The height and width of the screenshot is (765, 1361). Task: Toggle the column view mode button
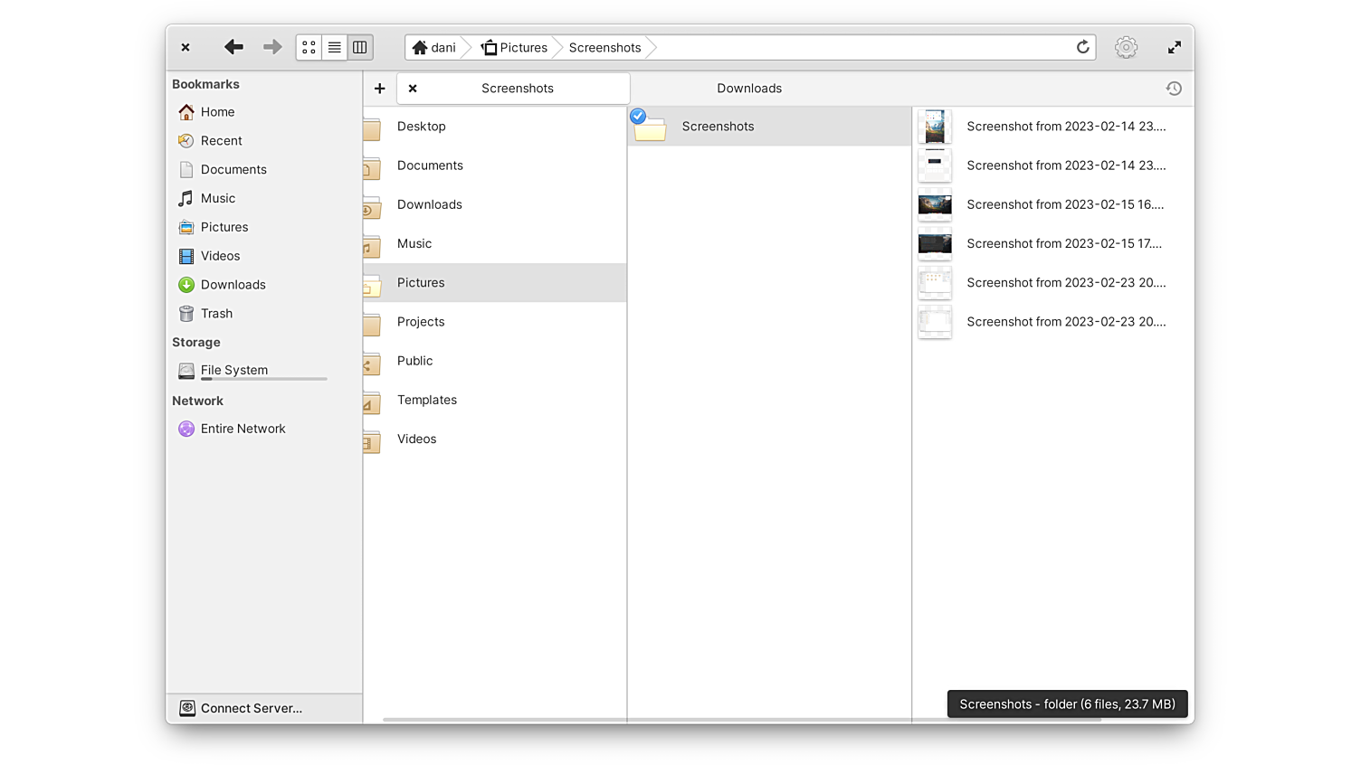360,47
